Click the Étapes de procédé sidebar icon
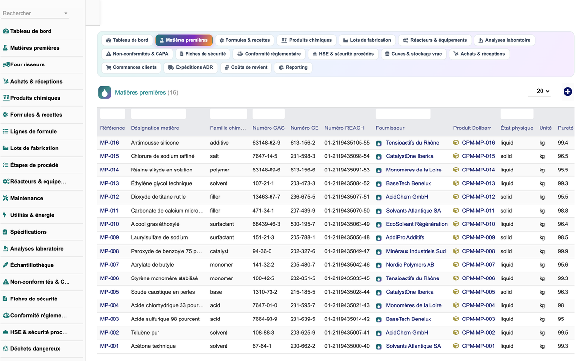The image size is (587, 363). pyautogui.click(x=6, y=165)
